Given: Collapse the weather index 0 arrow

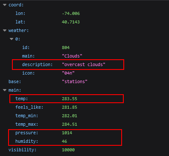Looking at the screenshot, I should [x=12, y=39].
